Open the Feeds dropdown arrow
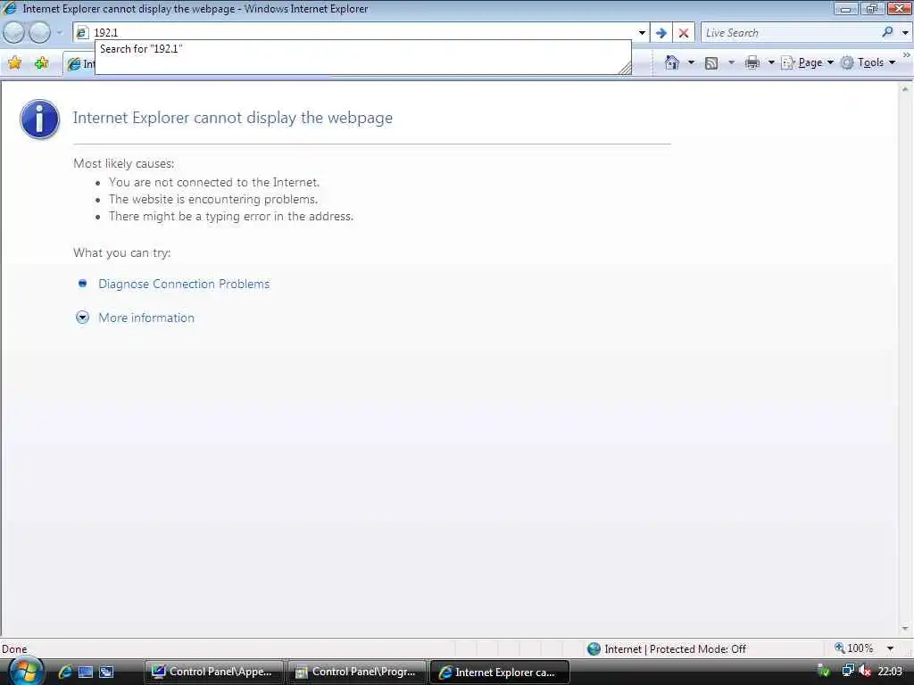Image resolution: width=914 pixels, height=685 pixels. coord(732,62)
